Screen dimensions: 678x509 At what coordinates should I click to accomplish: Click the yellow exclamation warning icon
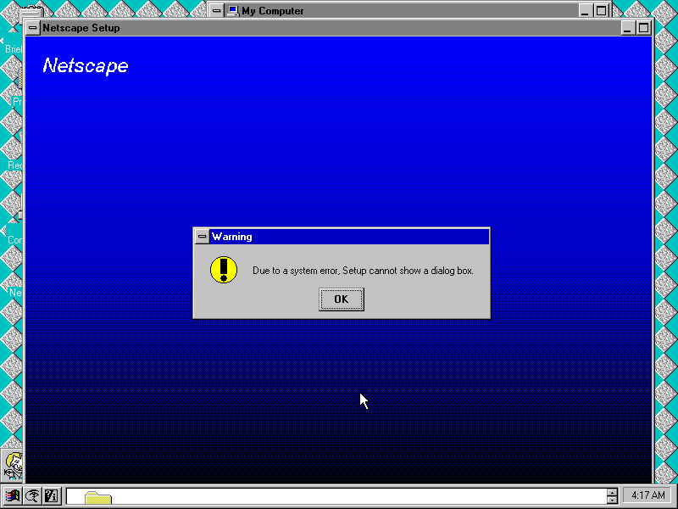pyautogui.click(x=224, y=270)
